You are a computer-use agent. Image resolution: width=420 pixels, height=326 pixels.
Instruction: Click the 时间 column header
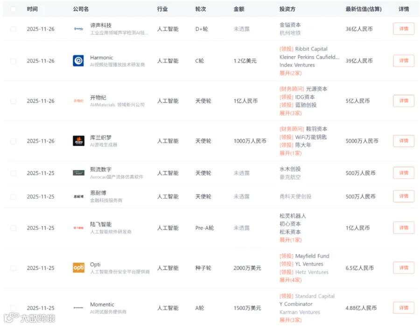tap(32, 9)
